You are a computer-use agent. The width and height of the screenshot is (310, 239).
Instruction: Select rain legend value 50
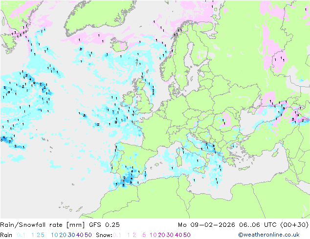(88, 235)
